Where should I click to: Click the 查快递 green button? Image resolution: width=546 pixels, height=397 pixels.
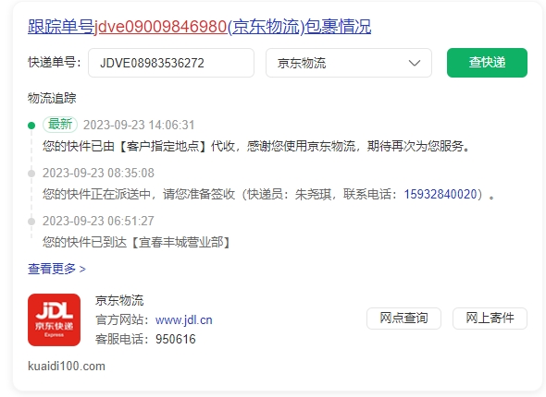(487, 63)
